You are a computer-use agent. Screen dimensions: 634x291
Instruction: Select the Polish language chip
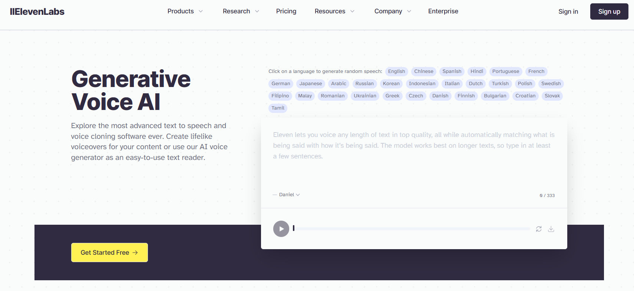click(x=525, y=84)
